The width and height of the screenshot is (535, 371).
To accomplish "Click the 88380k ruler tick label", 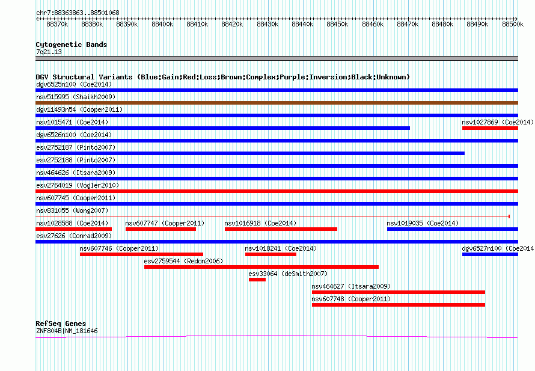I will 92,24.
